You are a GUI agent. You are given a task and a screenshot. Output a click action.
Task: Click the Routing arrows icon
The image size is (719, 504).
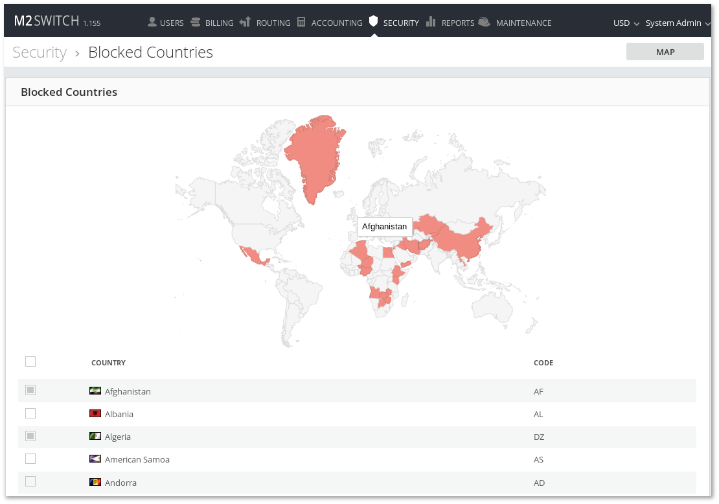245,22
